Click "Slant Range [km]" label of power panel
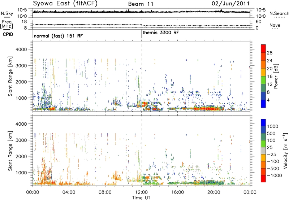The width and height of the screenshot is (289, 200). [10, 76]
